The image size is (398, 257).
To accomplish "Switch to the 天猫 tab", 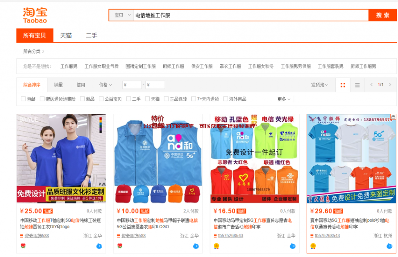I will click(66, 35).
